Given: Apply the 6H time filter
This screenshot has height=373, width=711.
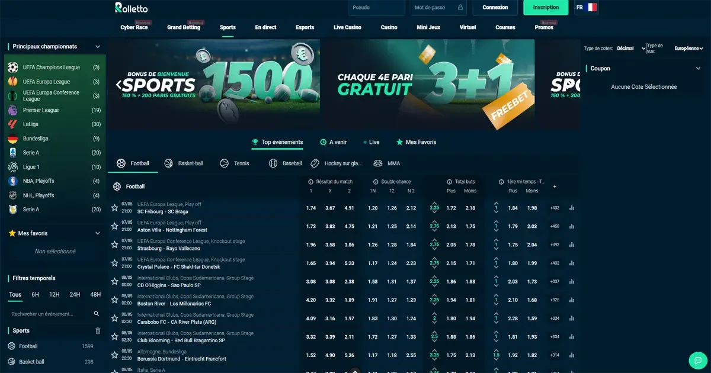Looking at the screenshot, I should 36,294.
